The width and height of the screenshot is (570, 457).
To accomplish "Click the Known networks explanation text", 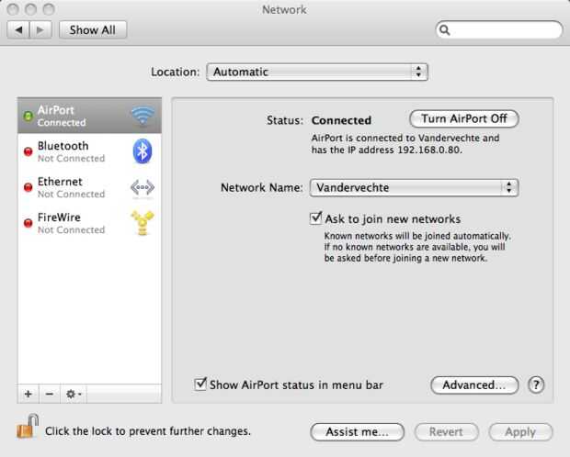I will pos(417,247).
